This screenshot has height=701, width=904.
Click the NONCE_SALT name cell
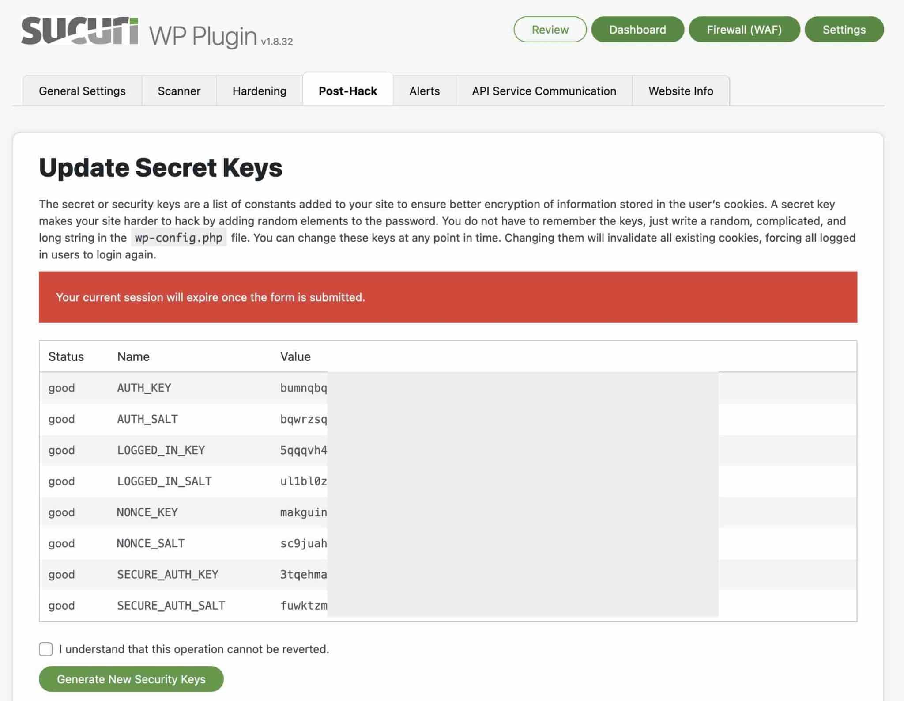[x=151, y=543]
